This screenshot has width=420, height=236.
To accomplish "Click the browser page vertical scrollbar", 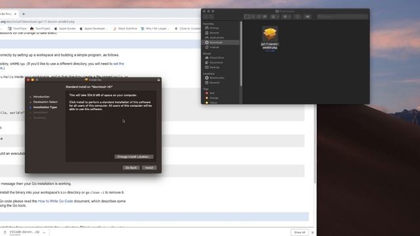I will click(315, 144).
